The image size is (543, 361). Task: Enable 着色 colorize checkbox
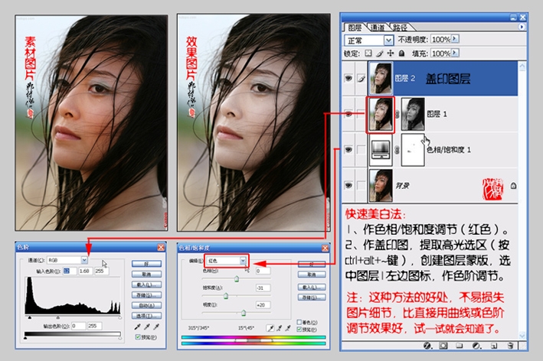click(x=299, y=322)
